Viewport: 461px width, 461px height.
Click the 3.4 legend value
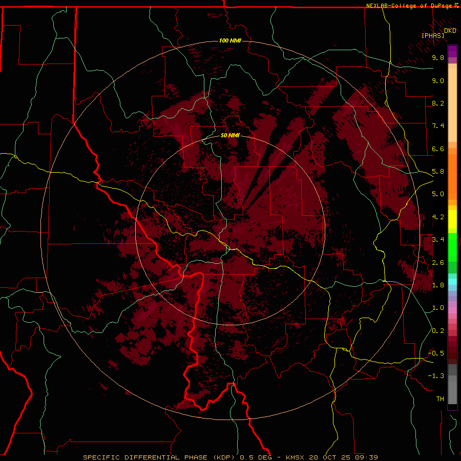pyautogui.click(x=438, y=240)
